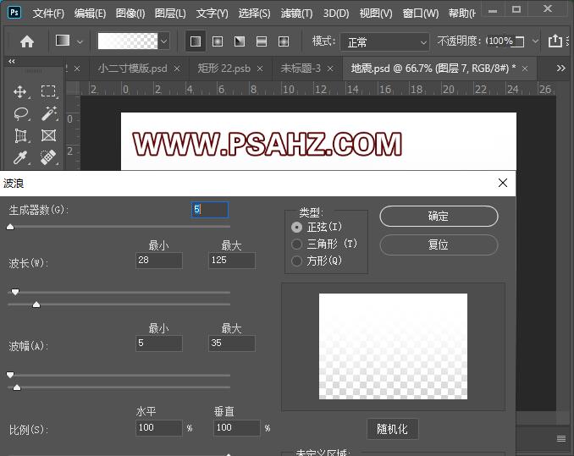
Task: Click the 水平 scale percent field
Action: coord(159,427)
